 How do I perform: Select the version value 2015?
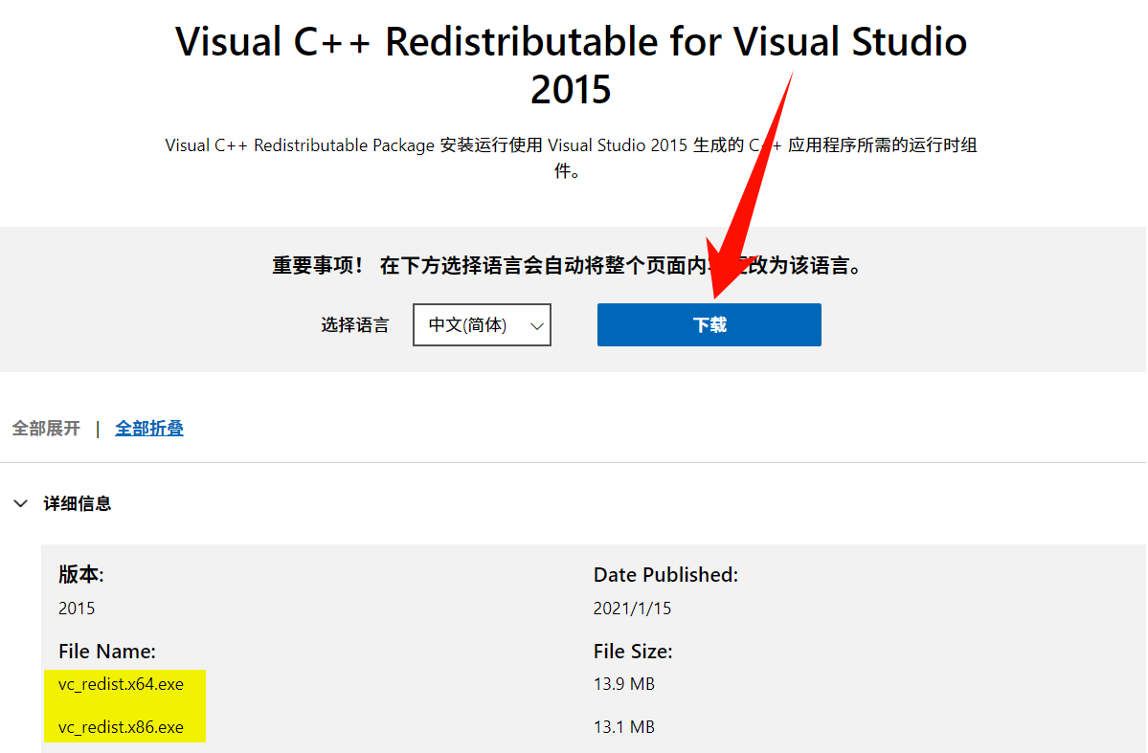76,608
